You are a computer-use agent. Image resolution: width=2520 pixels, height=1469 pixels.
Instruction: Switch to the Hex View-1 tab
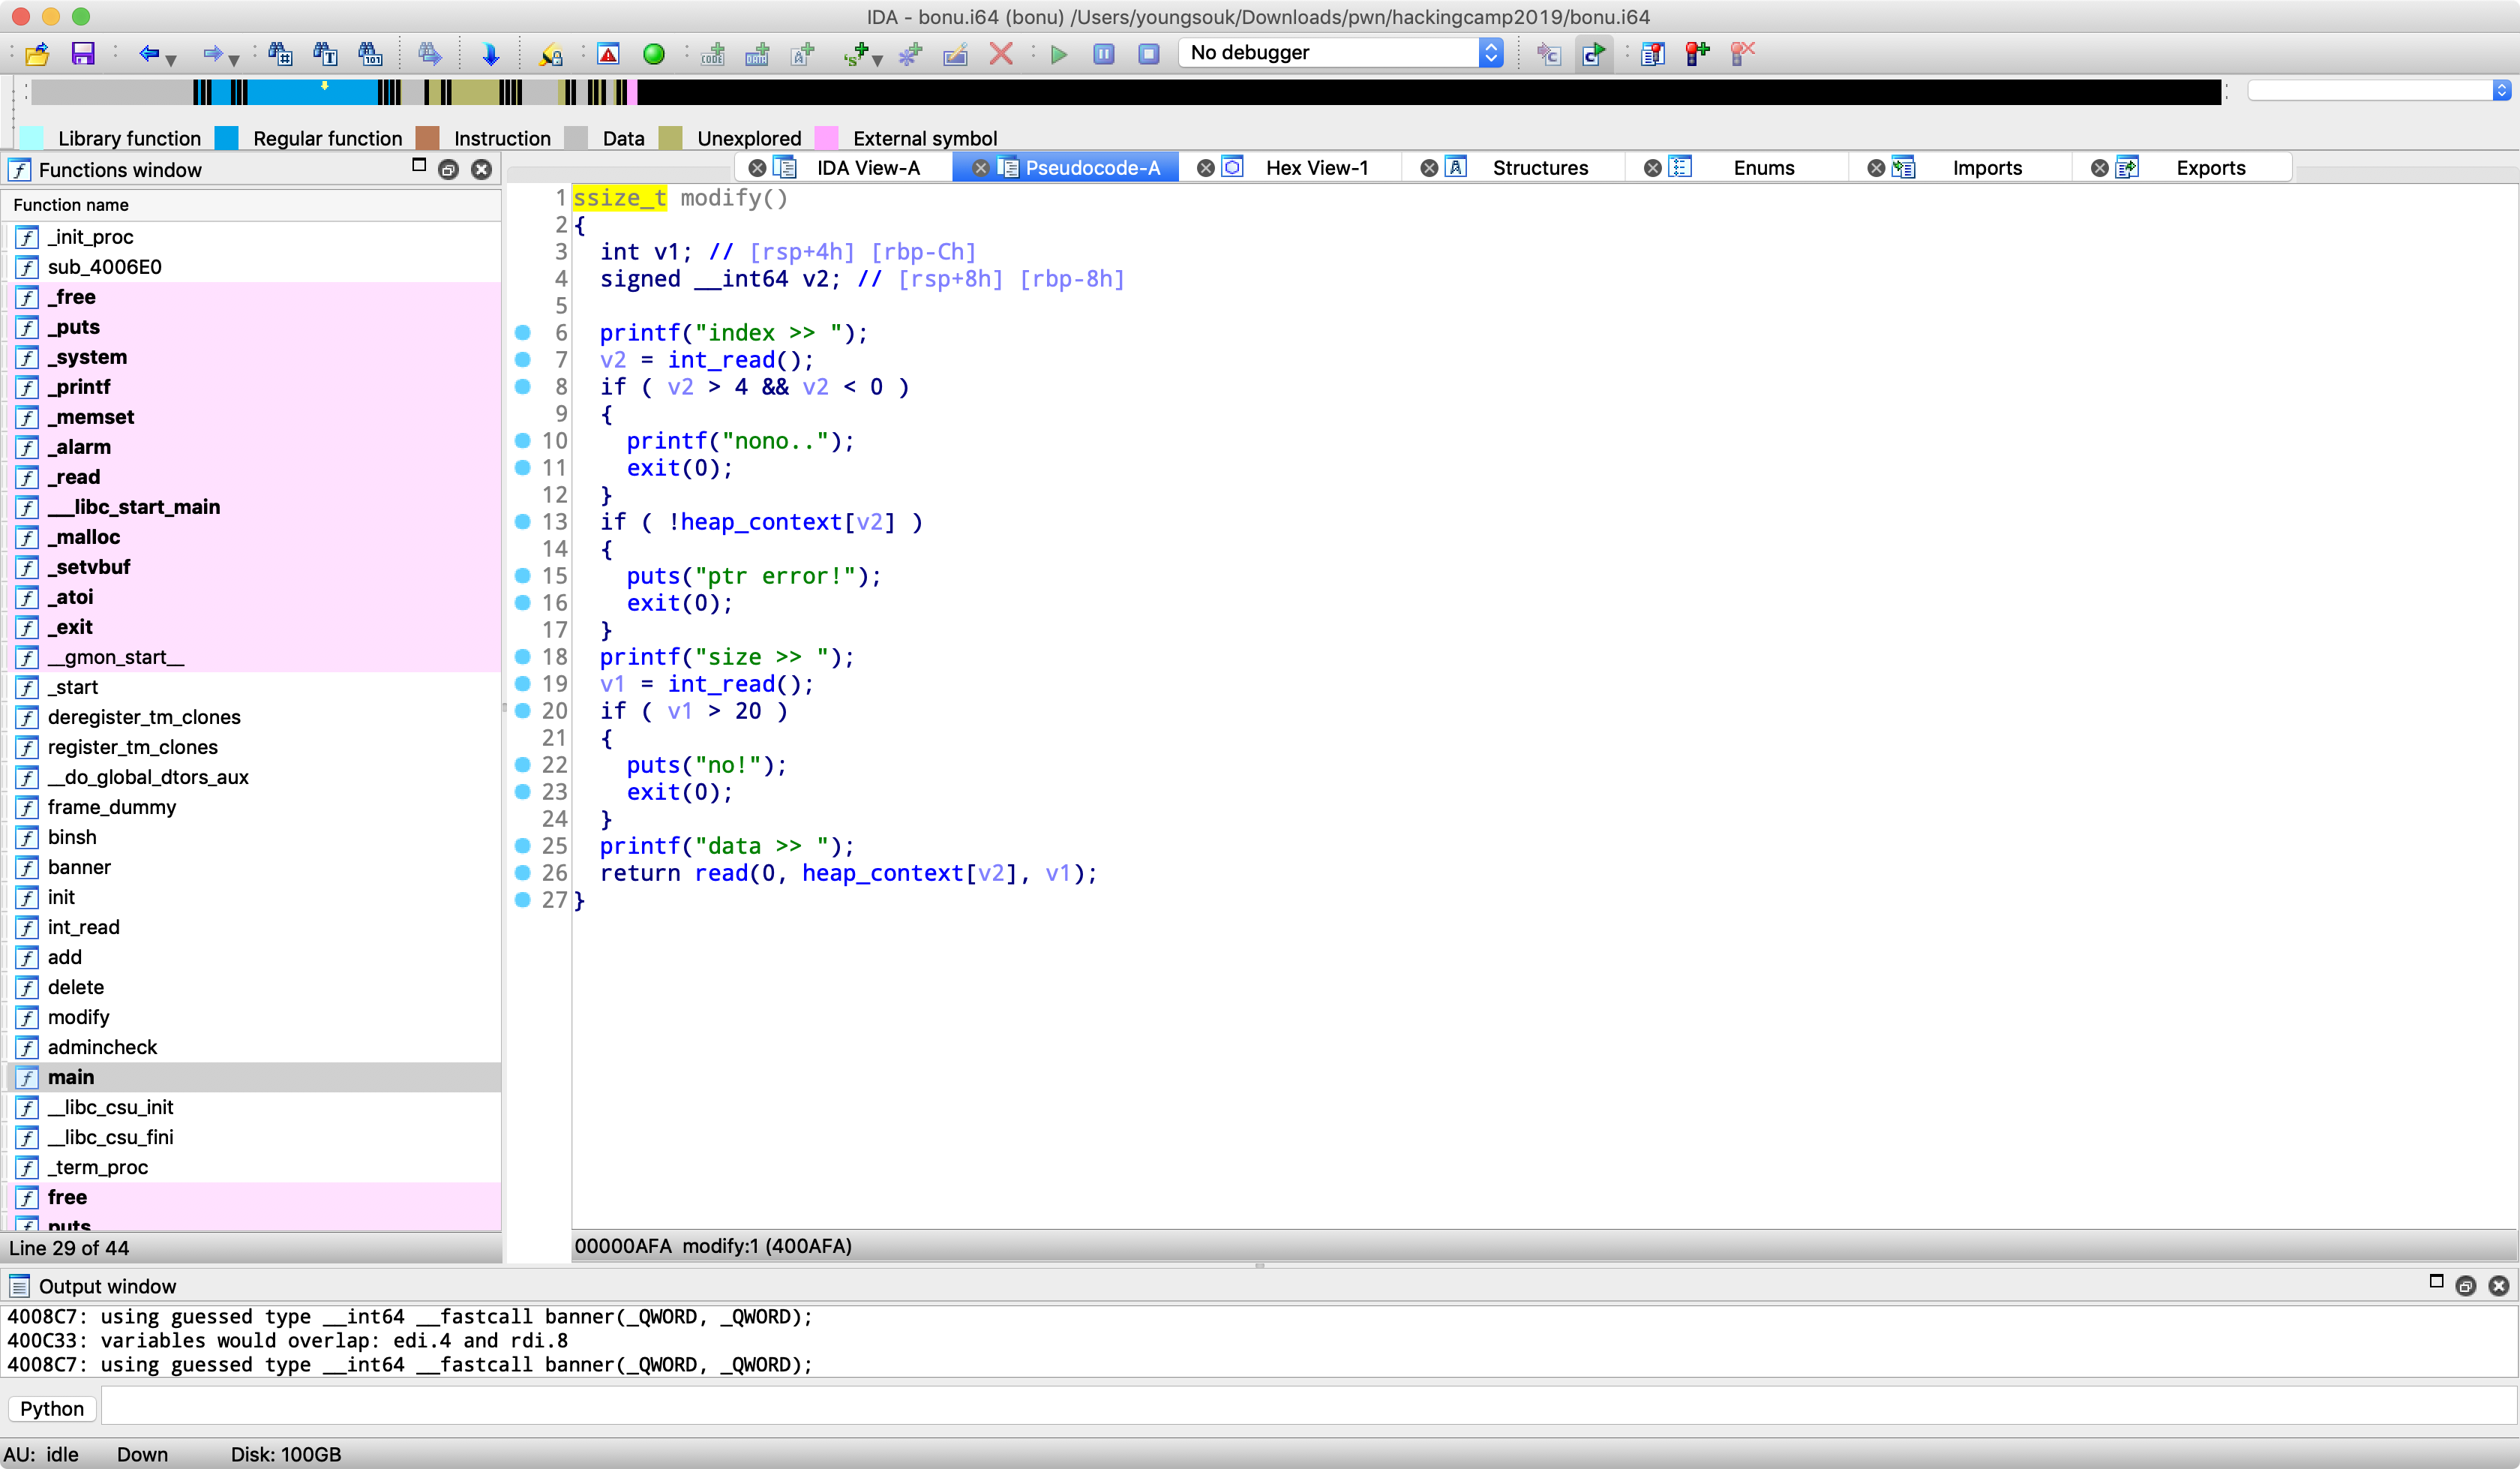(1316, 168)
